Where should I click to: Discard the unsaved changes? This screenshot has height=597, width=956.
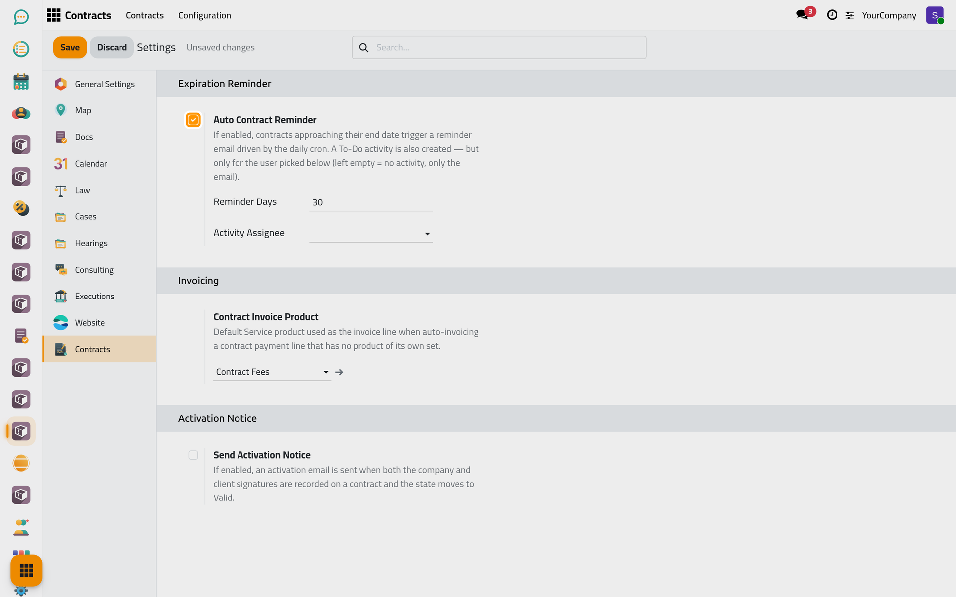tap(112, 47)
